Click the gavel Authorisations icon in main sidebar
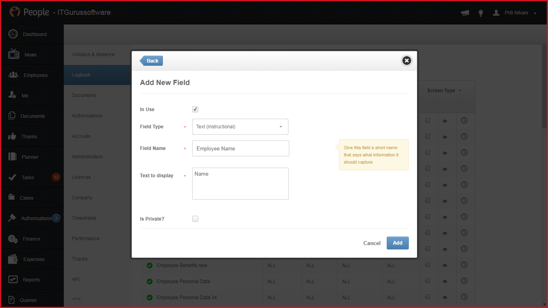 12,218
